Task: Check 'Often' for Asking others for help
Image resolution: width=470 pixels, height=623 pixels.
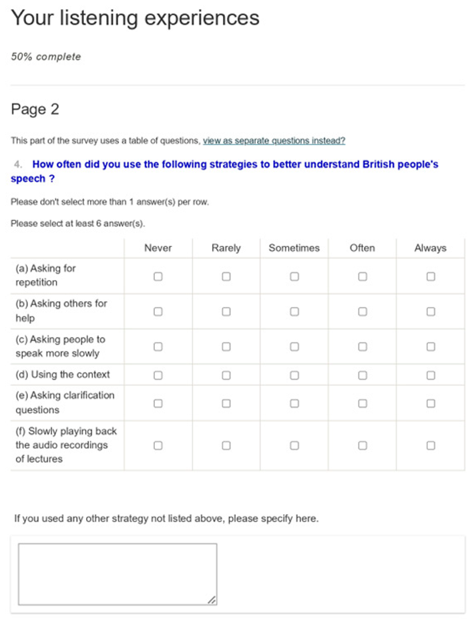Action: [x=363, y=311]
